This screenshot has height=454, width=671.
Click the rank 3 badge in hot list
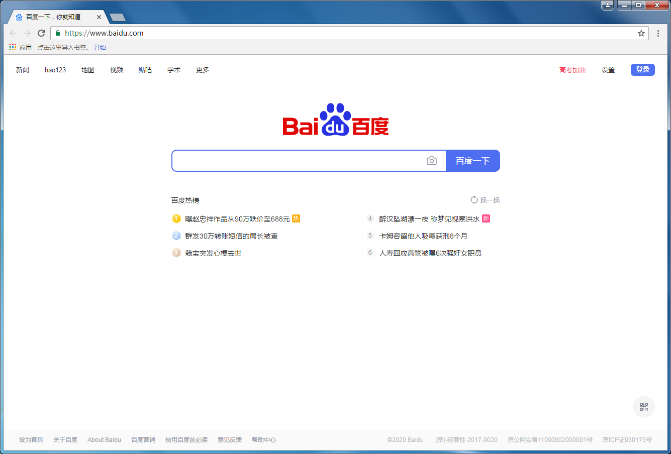(x=176, y=253)
